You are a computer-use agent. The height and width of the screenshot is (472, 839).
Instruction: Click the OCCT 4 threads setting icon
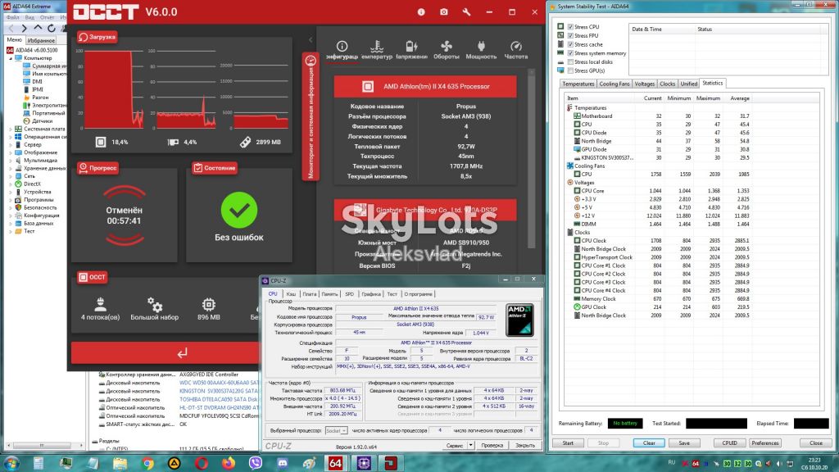[x=100, y=305]
